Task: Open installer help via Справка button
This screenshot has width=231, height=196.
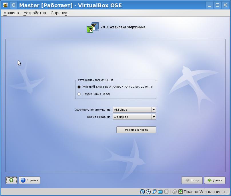Action: pos(30,180)
